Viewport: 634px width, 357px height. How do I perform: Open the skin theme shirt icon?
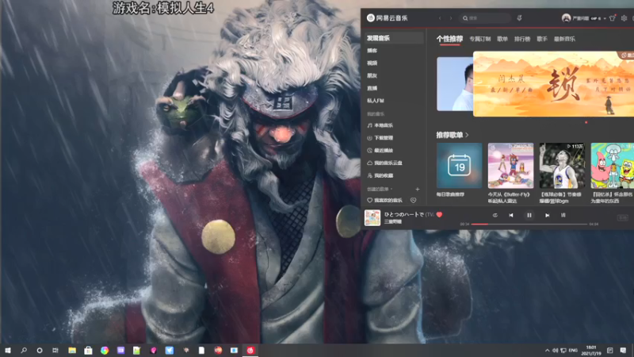[x=612, y=17]
